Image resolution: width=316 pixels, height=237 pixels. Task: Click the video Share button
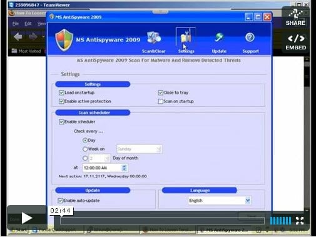pos(295,18)
